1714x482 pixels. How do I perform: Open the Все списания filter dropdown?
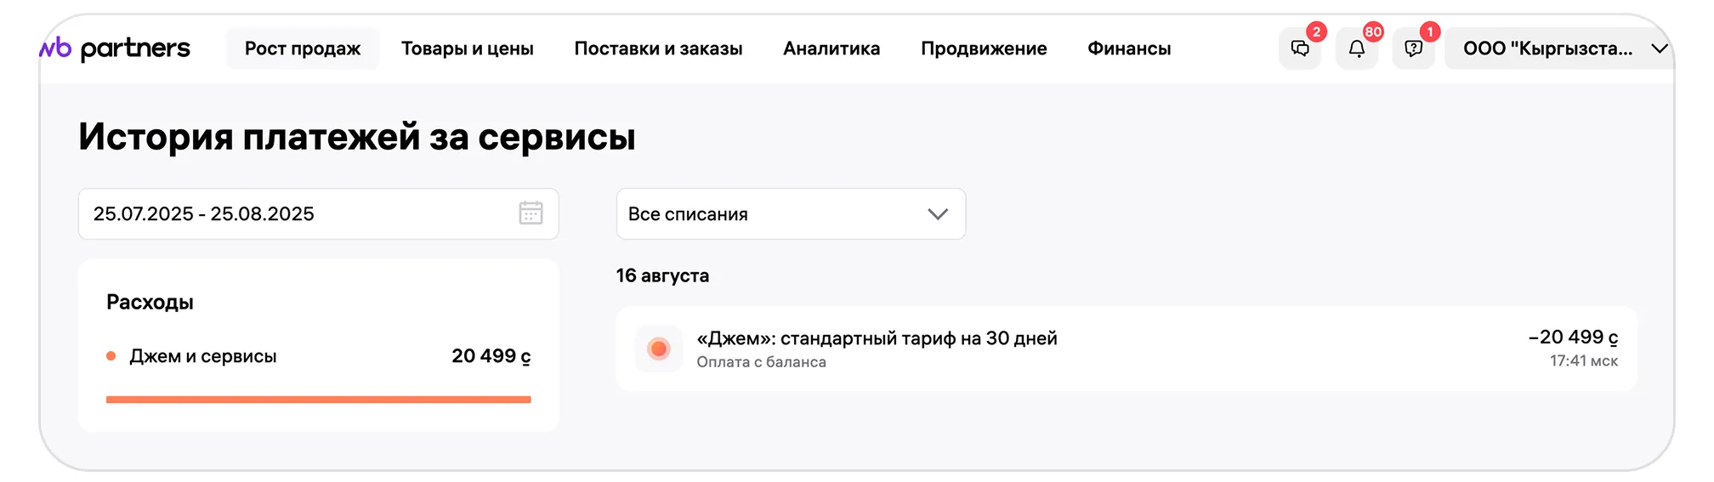tap(791, 214)
